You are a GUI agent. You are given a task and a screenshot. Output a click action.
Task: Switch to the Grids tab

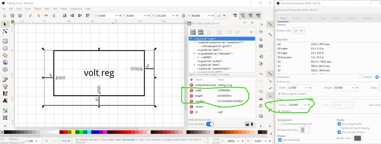(x=310, y=18)
